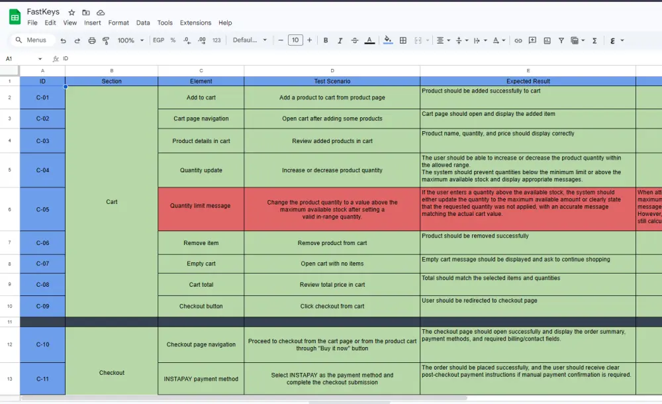Open the Tools menu
The width and height of the screenshot is (662, 404).
coord(165,23)
